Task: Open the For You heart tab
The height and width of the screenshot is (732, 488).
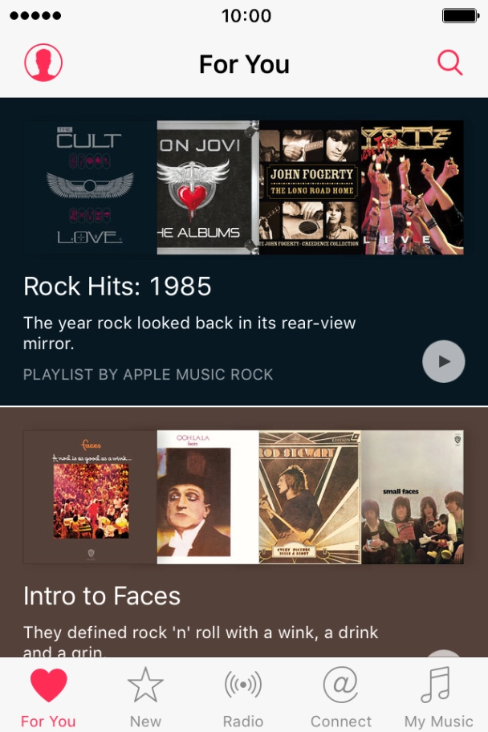Action: coord(48,697)
